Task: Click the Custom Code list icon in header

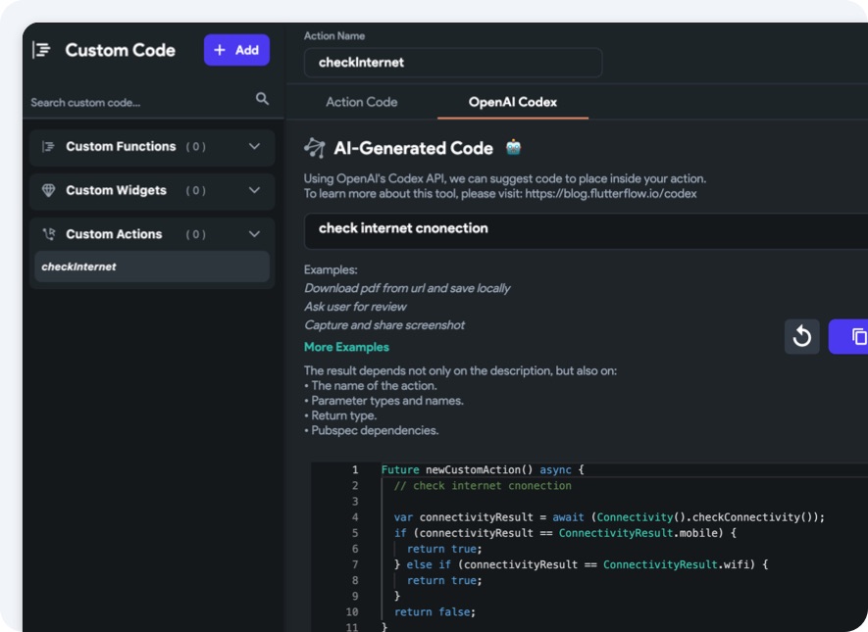Action: tap(41, 50)
